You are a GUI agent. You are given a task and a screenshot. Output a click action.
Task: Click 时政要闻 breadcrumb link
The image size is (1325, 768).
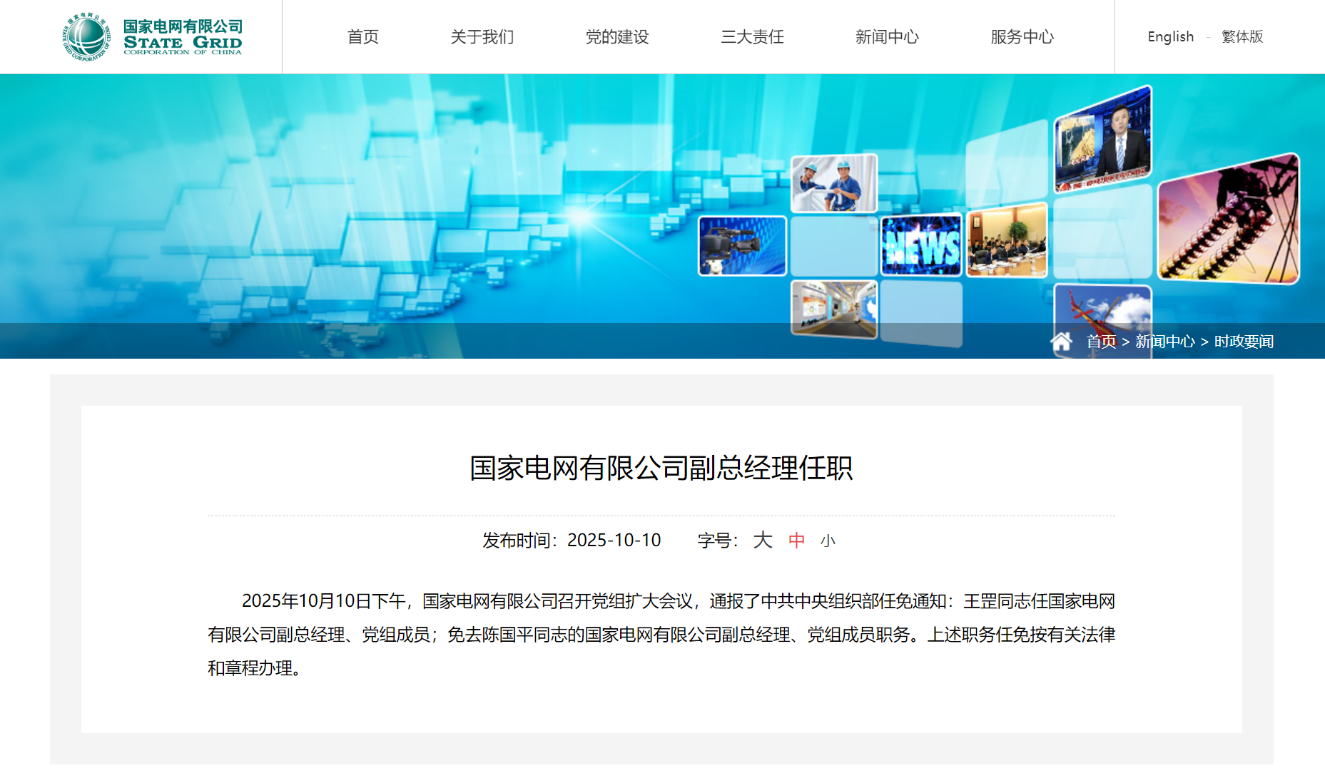pyautogui.click(x=1244, y=342)
